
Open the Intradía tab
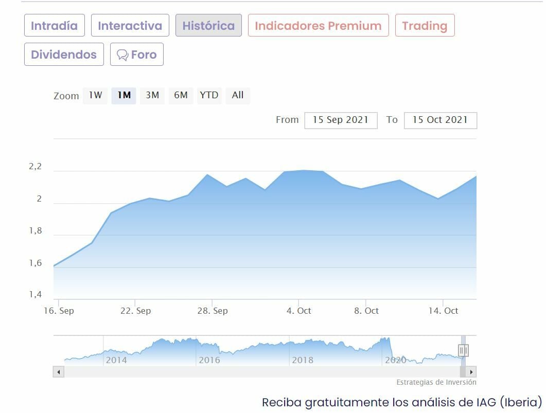tap(54, 26)
